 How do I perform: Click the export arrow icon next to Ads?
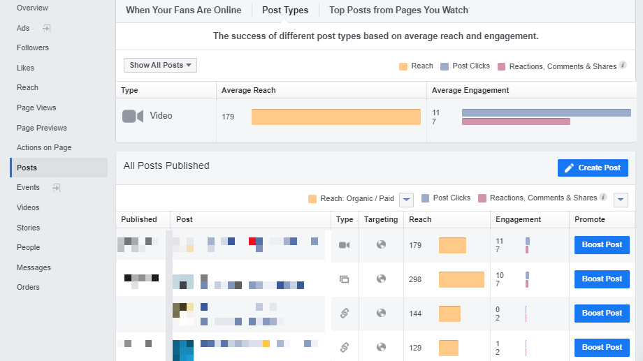pyautogui.click(x=46, y=28)
